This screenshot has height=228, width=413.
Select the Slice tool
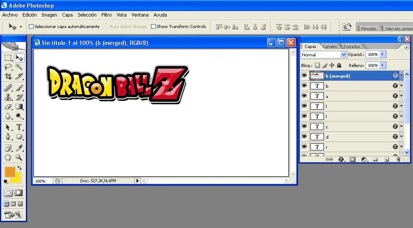[x=19, y=76]
